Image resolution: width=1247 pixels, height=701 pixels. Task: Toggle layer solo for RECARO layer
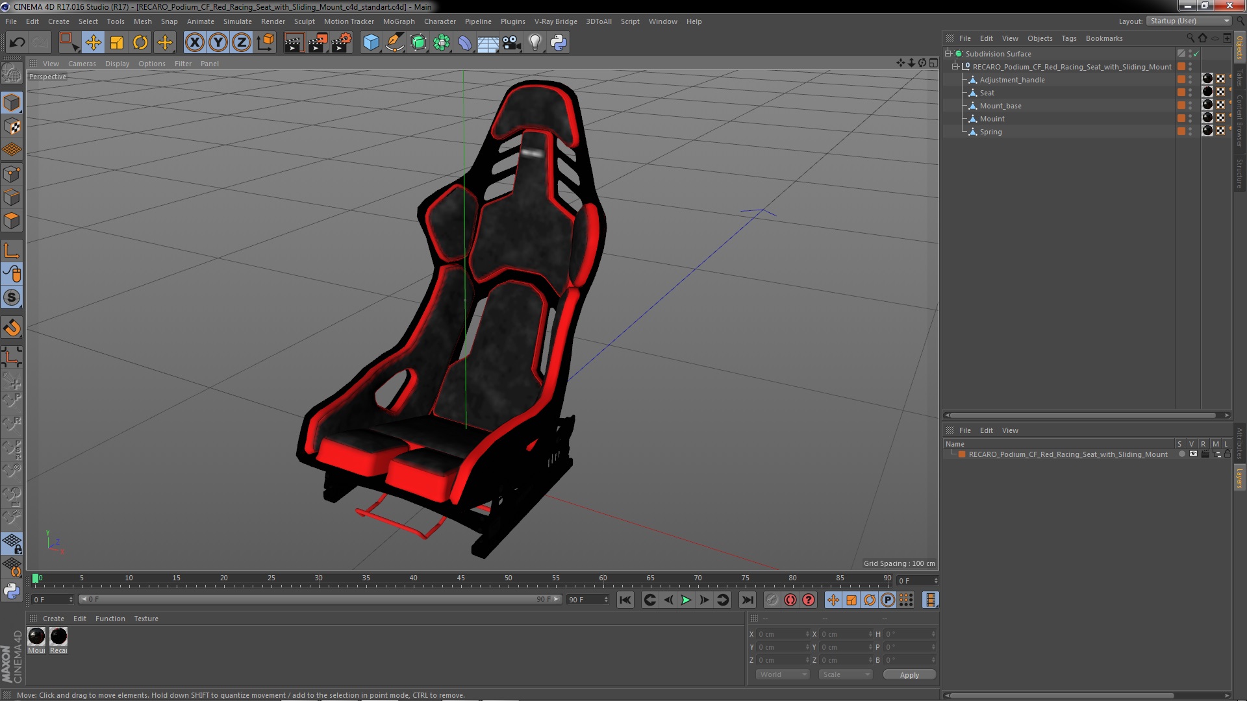pos(1181,454)
